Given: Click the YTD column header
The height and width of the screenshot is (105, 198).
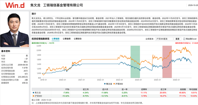Looking at the screenshot, I should click(67, 89).
